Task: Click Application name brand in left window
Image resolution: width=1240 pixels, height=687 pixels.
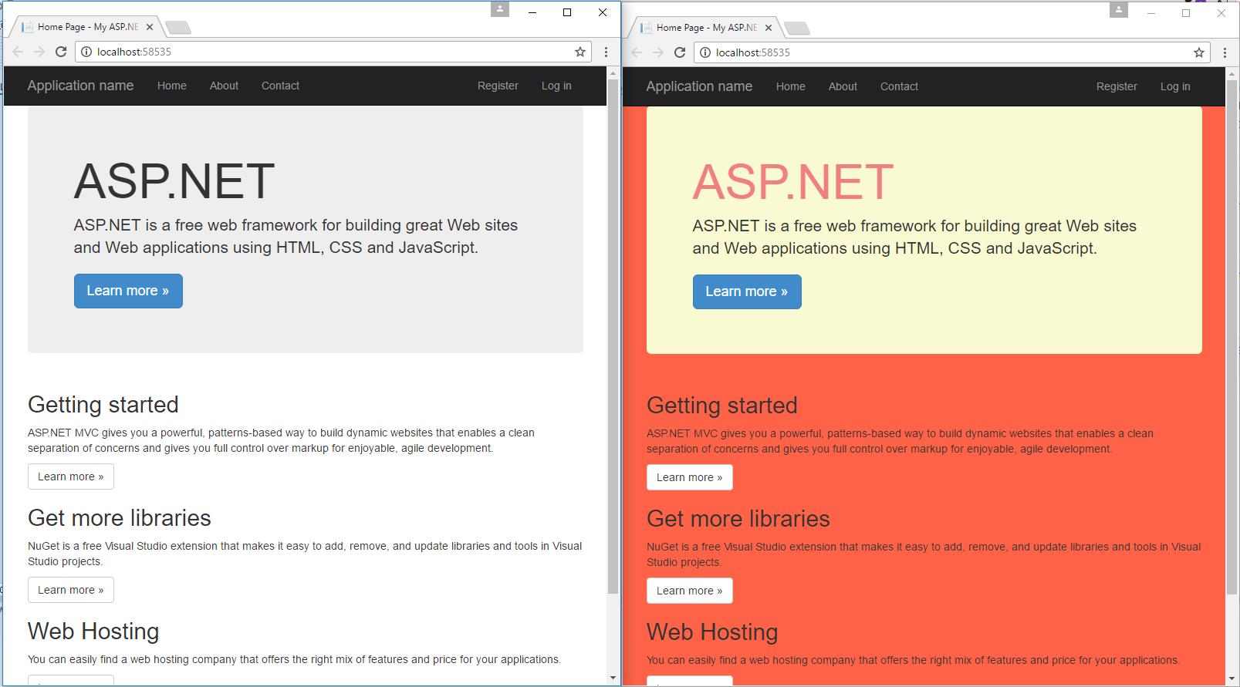Action: point(80,86)
